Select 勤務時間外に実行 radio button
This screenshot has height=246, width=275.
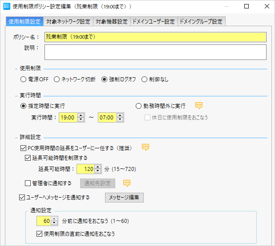point(138,106)
